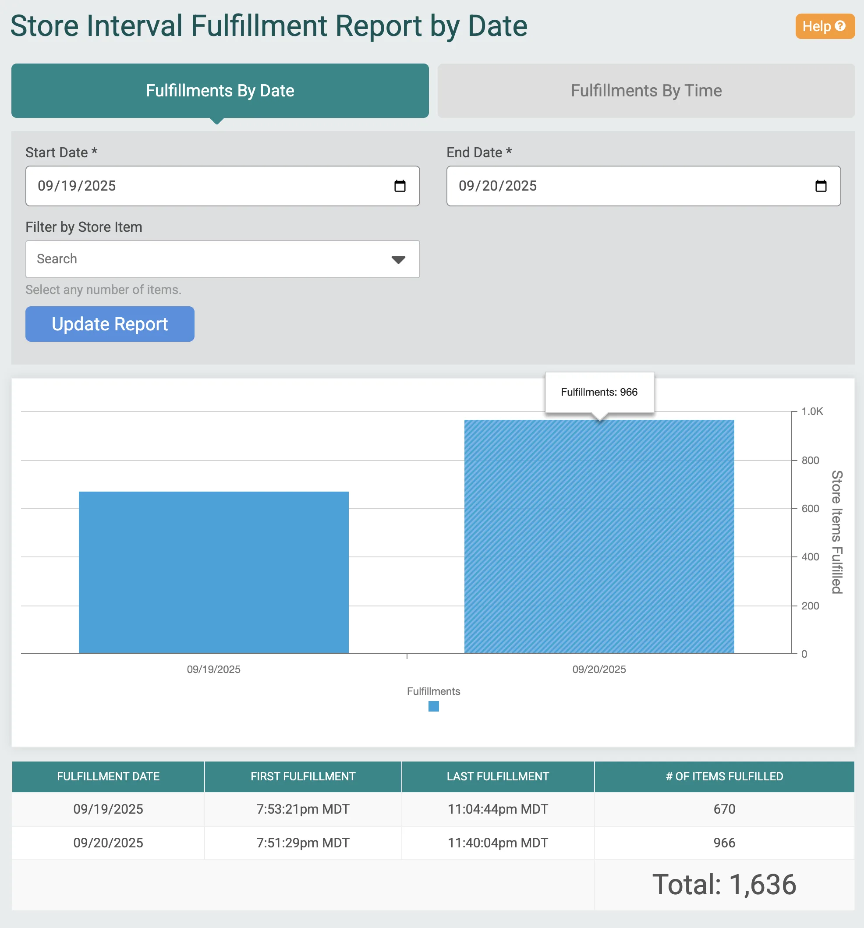Select the Fulfillments By Date tab
The width and height of the screenshot is (864, 928).
[x=220, y=91]
